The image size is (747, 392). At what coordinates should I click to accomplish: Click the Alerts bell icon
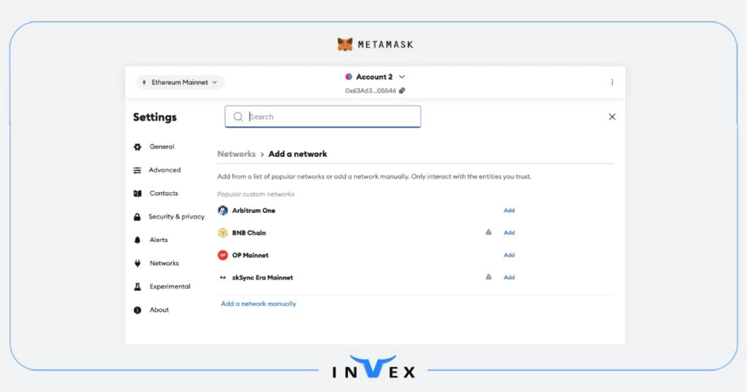click(137, 240)
